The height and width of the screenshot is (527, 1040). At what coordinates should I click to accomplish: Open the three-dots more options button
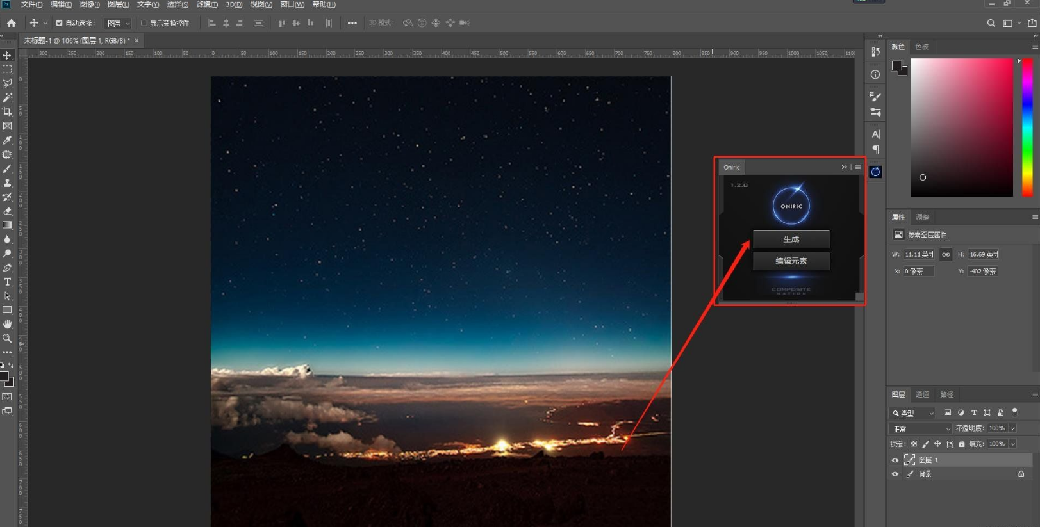point(352,23)
